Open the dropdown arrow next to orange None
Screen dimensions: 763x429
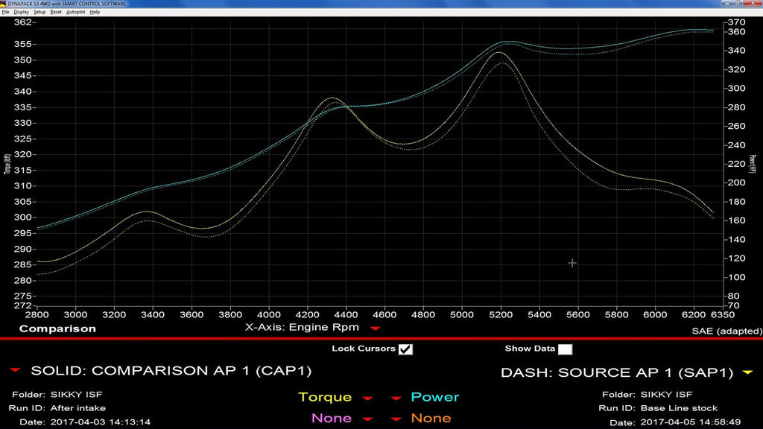click(x=397, y=419)
